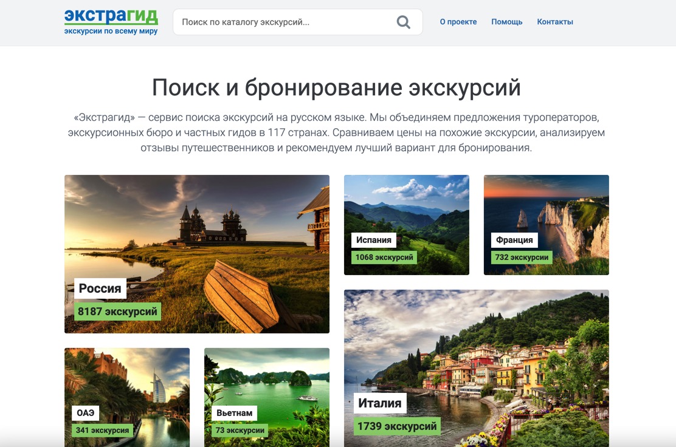Screen dimensions: 676x447
Task: Open the Италия photo card
Action: [477, 368]
